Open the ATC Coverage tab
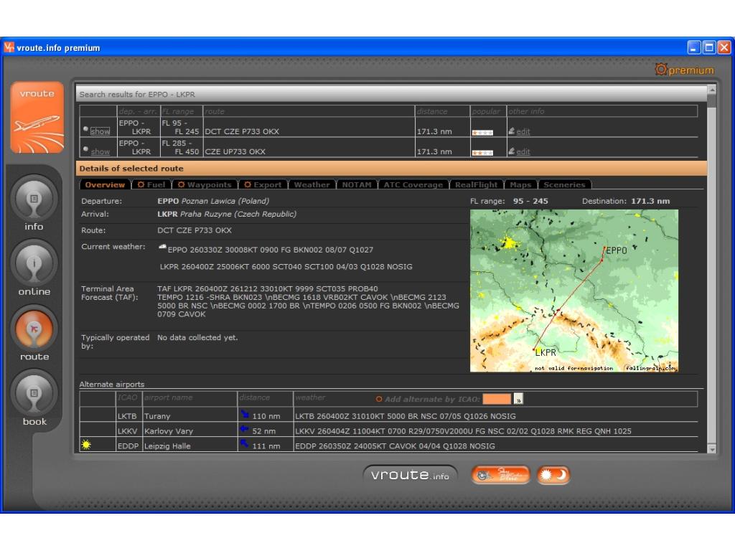The image size is (735, 551). coord(413,184)
